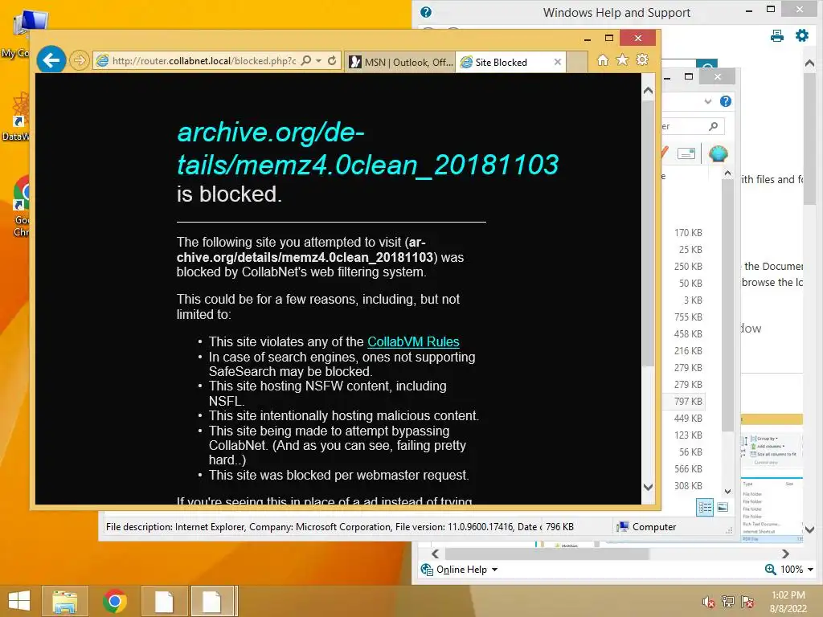The width and height of the screenshot is (823, 617).
Task: Click File Explorer help question mark icon
Action: 726,101
